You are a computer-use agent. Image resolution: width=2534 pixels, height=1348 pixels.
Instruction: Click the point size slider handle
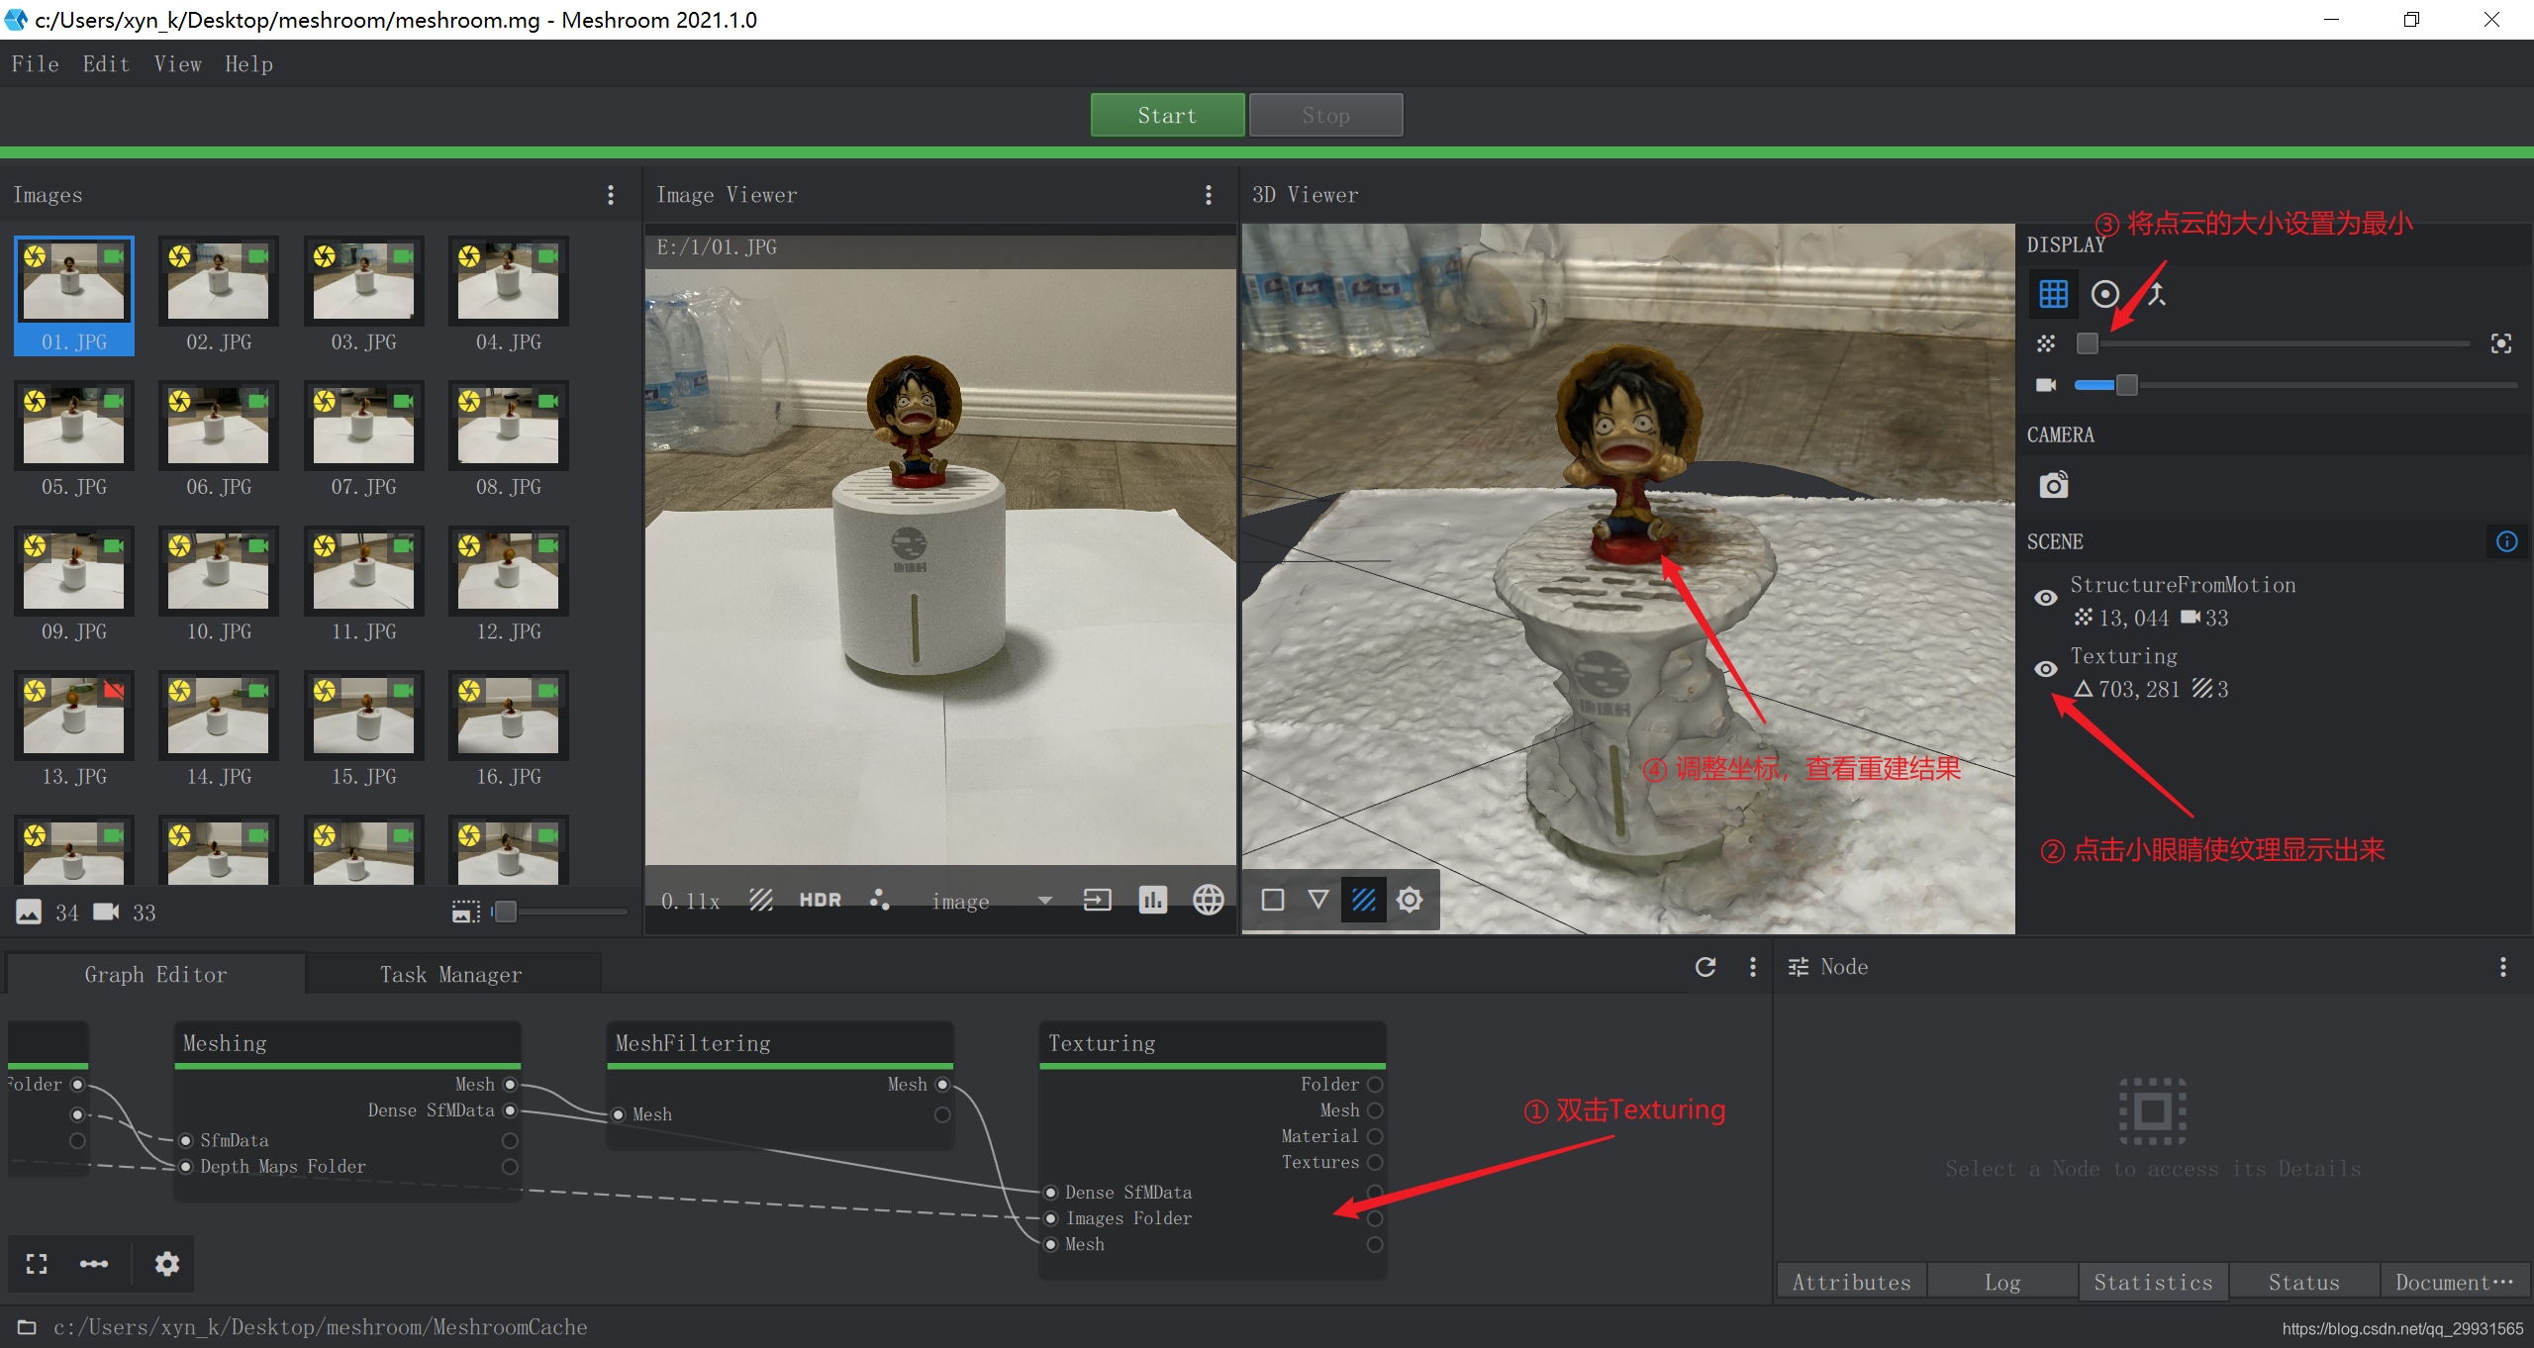2087,343
